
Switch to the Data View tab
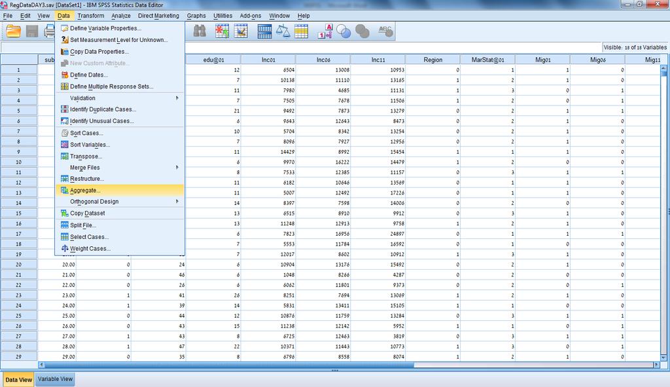tap(18, 379)
